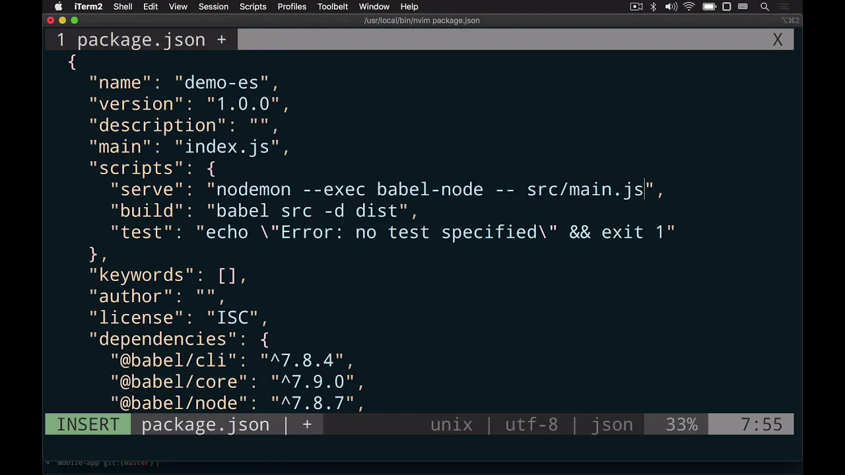Image resolution: width=845 pixels, height=475 pixels.
Task: Open the Shell menu
Action: pos(123,7)
